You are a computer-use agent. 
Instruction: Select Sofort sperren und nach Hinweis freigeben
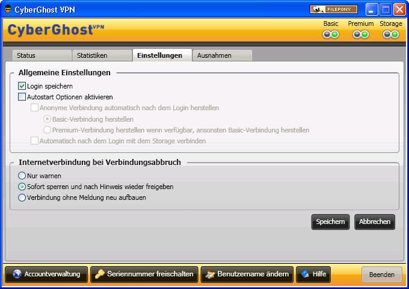click(x=22, y=187)
